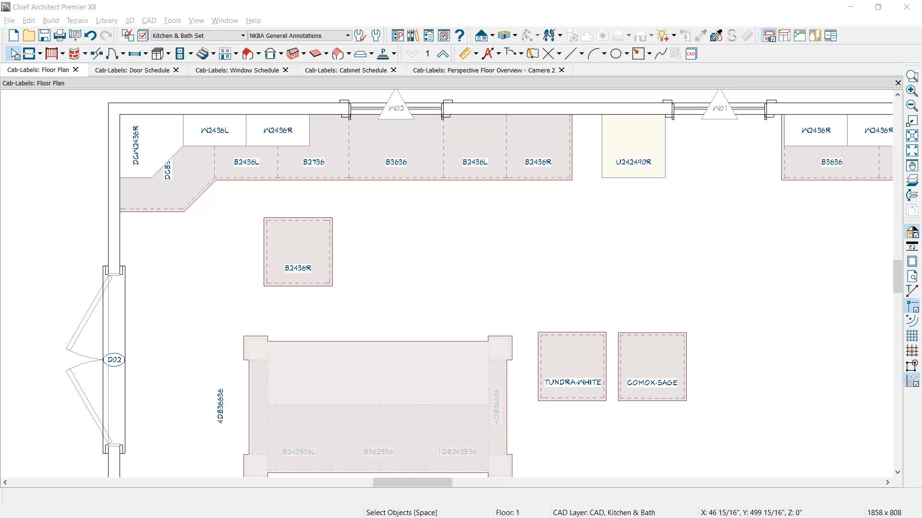The height and width of the screenshot is (518, 922).
Task: Open the Kitchen & Bath Set dropdown
Action: (x=199, y=35)
